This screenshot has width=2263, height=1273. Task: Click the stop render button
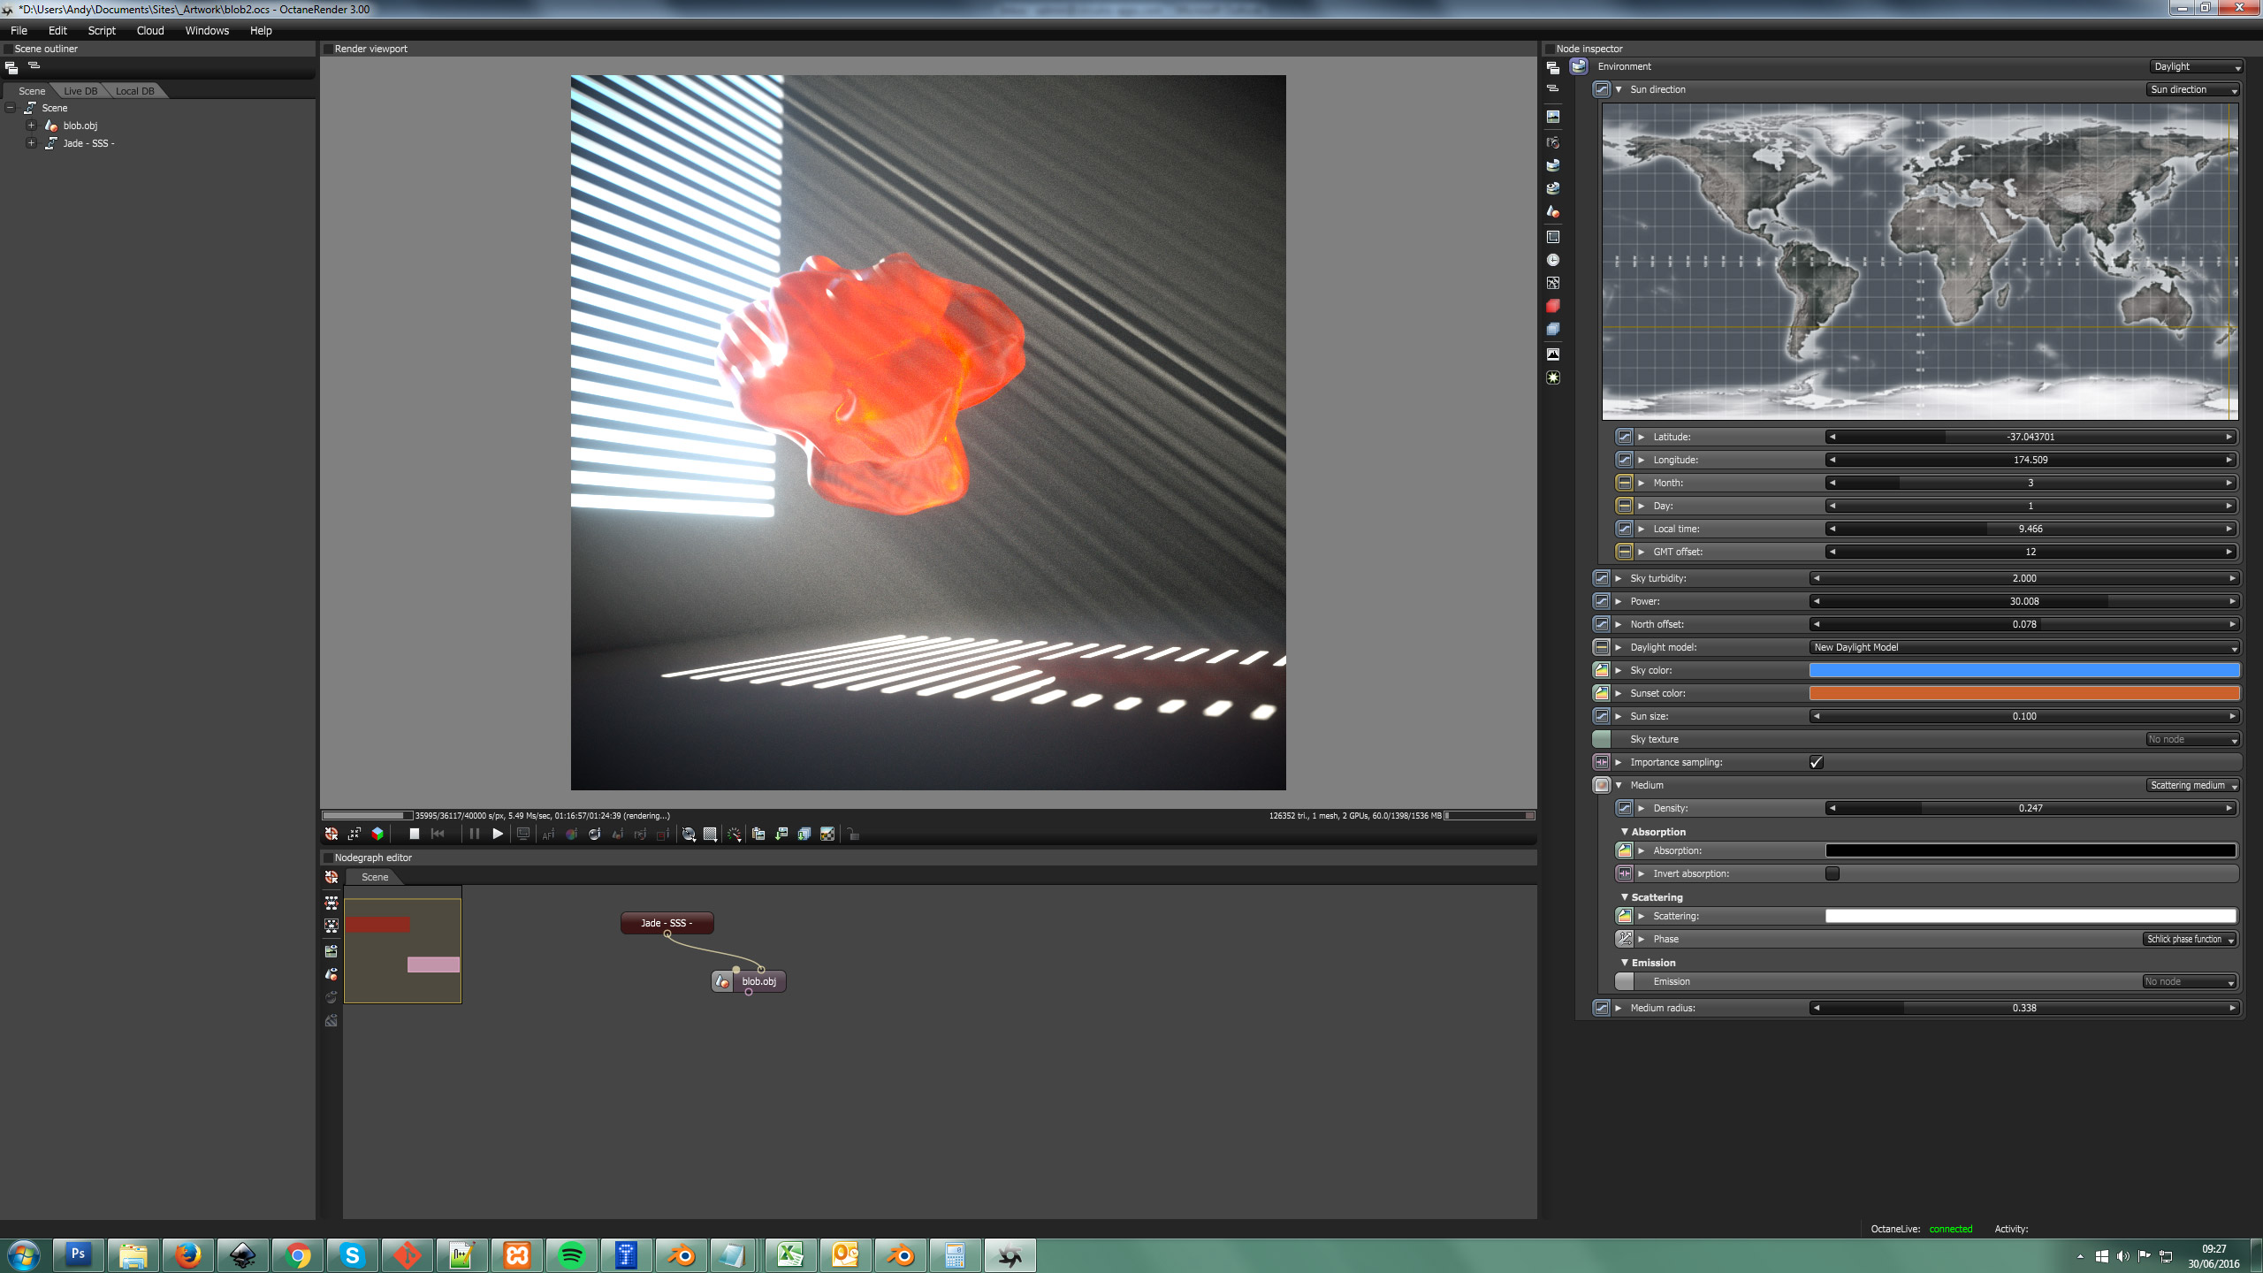(x=414, y=834)
